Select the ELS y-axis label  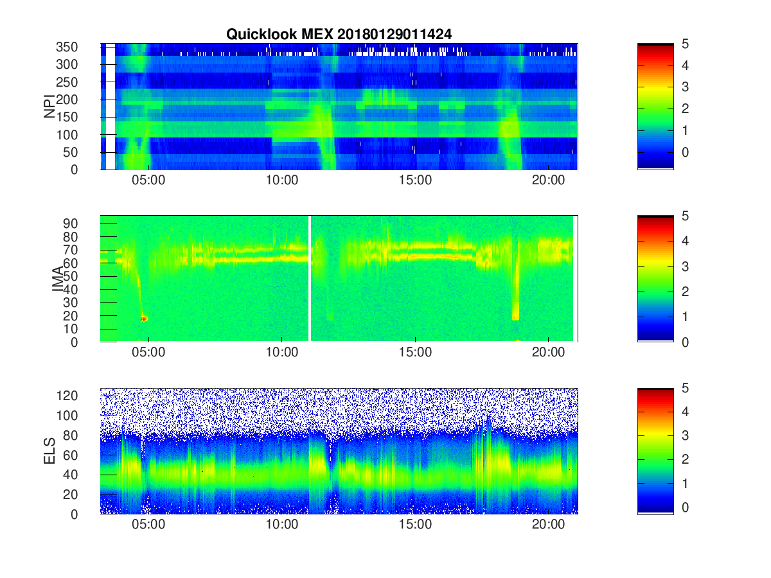coord(49,451)
